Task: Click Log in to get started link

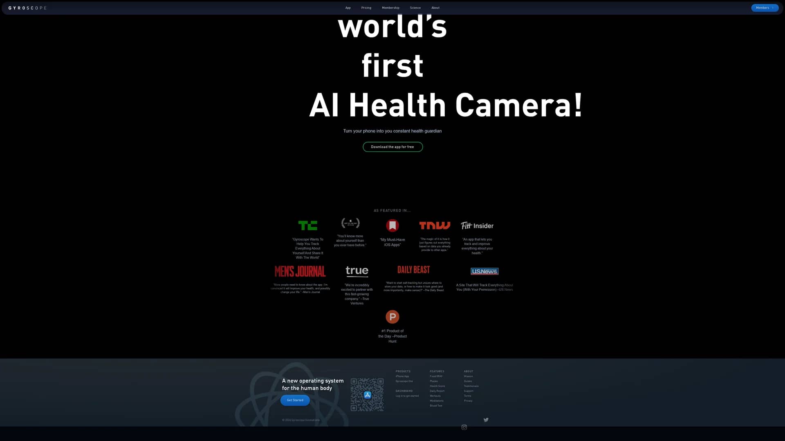Action: [x=407, y=396]
